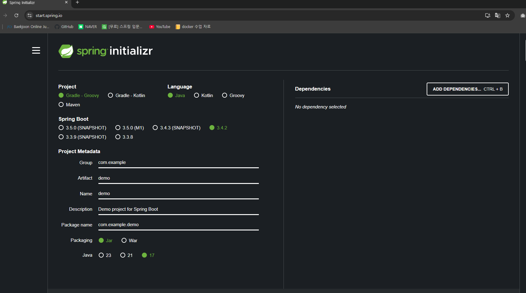Go forward with the arrow icon
The image size is (526, 293).
coord(5,15)
